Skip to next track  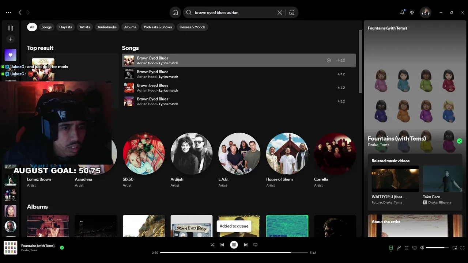(x=246, y=245)
